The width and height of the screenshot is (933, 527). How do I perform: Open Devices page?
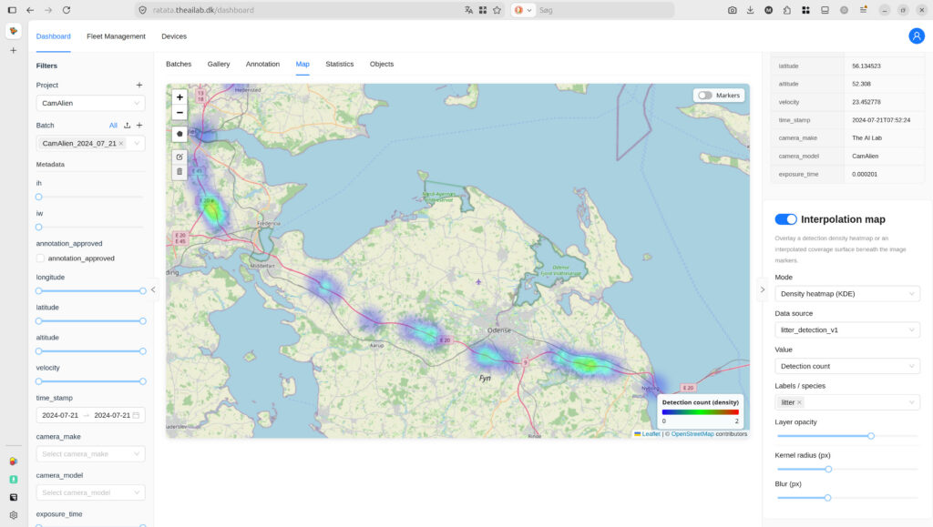tap(174, 36)
